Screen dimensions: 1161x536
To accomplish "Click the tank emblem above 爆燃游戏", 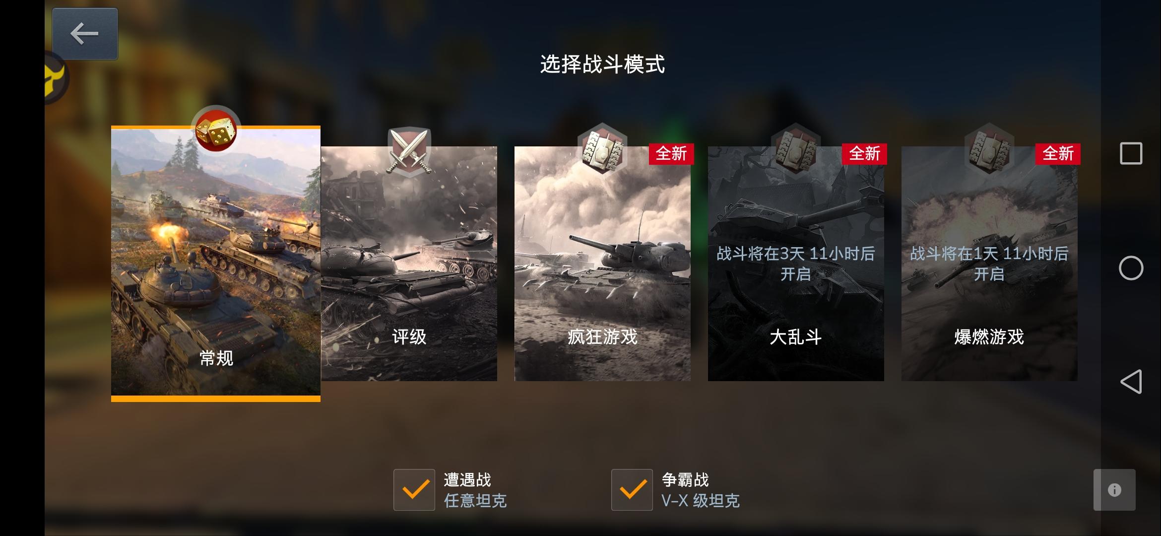I will click(989, 148).
